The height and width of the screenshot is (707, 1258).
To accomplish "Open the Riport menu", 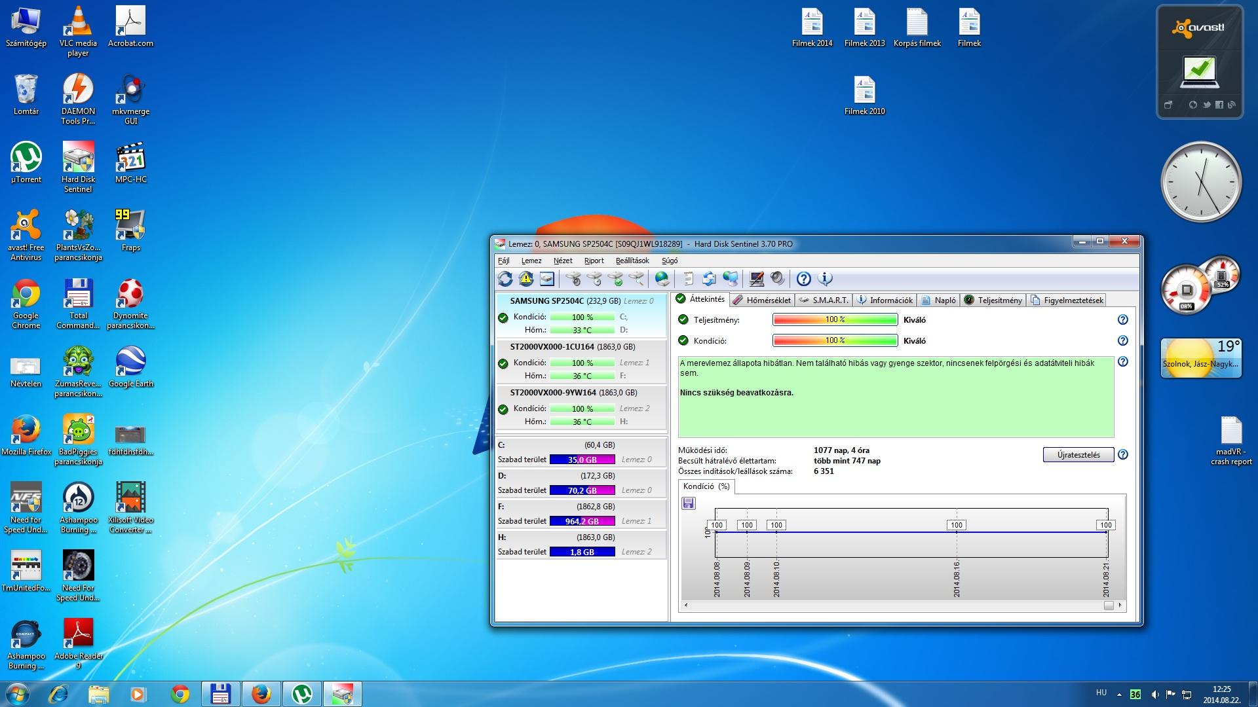I will click(594, 261).
